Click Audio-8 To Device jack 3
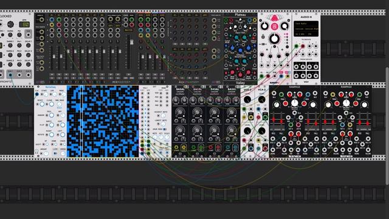389x219 pixels. 309,46
